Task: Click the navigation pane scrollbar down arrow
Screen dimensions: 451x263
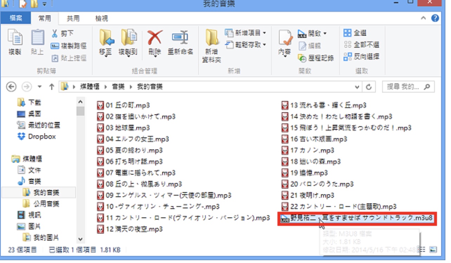Action: (x=80, y=240)
